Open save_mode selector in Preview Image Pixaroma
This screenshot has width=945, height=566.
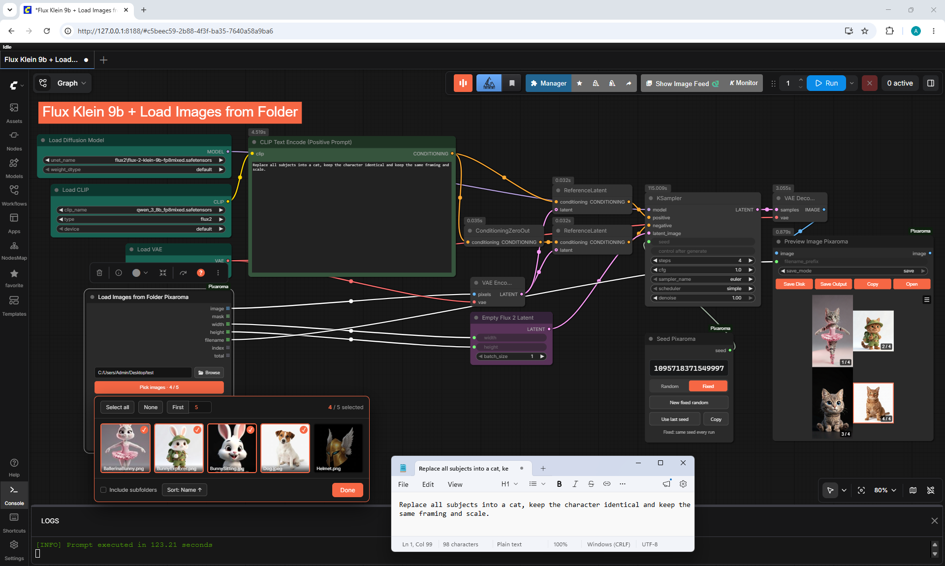853,271
